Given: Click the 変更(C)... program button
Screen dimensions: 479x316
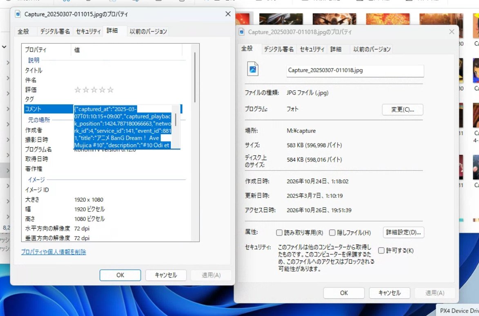Looking at the screenshot, I should pyautogui.click(x=402, y=110).
